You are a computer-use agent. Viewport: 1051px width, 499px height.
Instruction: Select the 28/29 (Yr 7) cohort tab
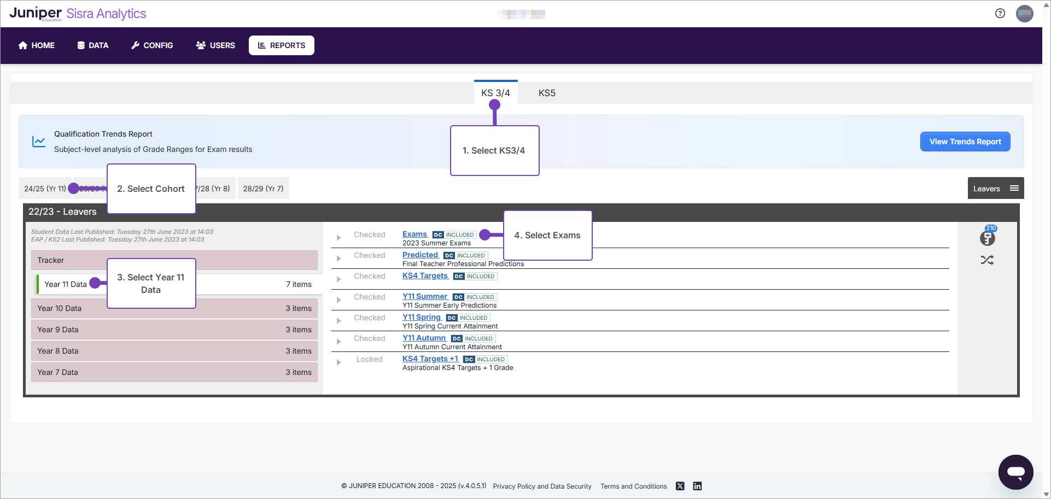(x=263, y=189)
